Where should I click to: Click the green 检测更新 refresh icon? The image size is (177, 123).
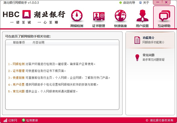(x=24, y=120)
